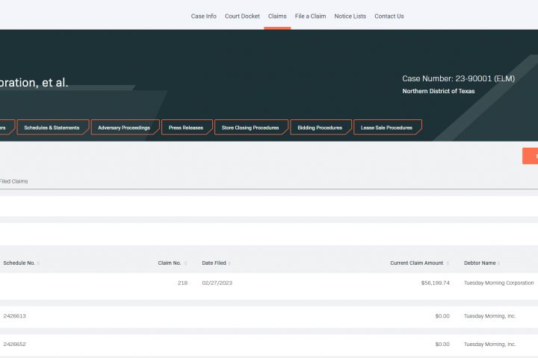Open Notice Lists
The width and height of the screenshot is (538, 358).
350,16
